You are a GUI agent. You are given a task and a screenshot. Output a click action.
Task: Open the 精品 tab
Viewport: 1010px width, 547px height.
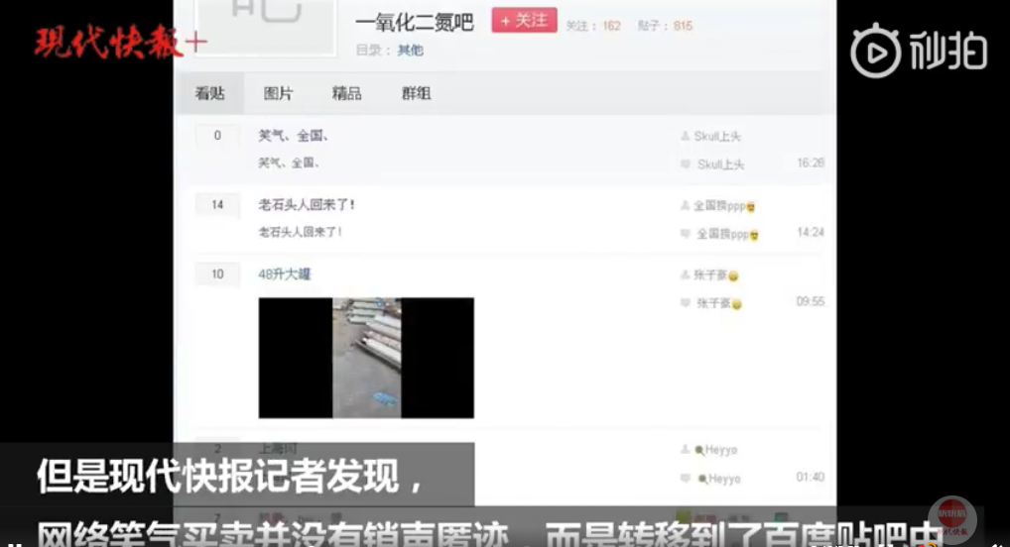point(346,94)
